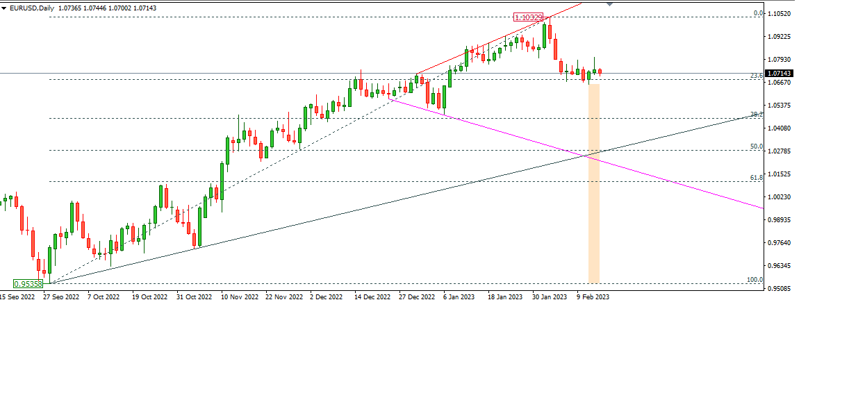Click the 0.97640 price axis value
Image resolution: width=849 pixels, height=418 pixels.
(781, 243)
